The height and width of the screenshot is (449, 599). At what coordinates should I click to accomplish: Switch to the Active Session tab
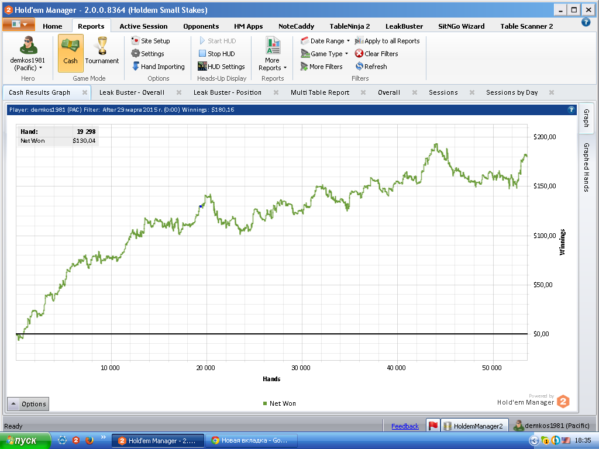coord(143,26)
